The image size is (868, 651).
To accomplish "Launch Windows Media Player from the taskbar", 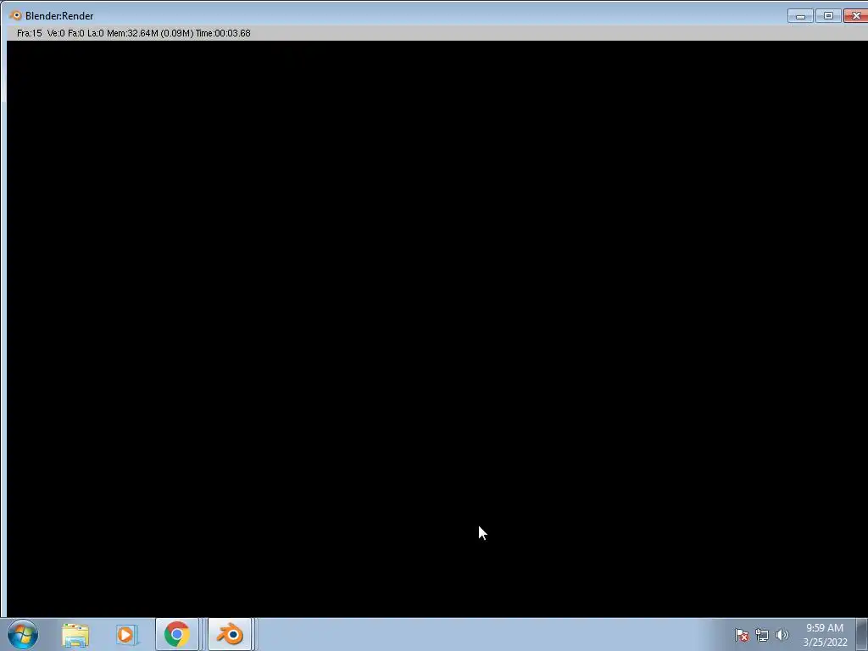I will (x=127, y=634).
